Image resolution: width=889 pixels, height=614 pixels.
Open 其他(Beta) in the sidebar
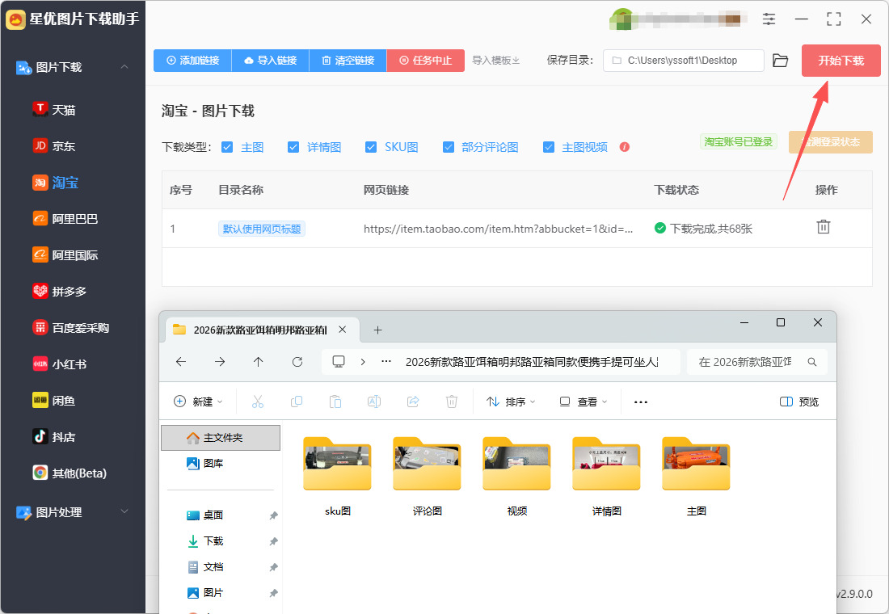pos(70,473)
